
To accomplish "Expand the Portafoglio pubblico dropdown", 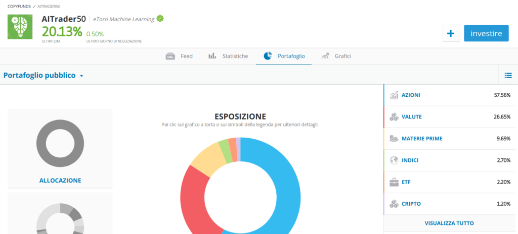I will click(44, 75).
